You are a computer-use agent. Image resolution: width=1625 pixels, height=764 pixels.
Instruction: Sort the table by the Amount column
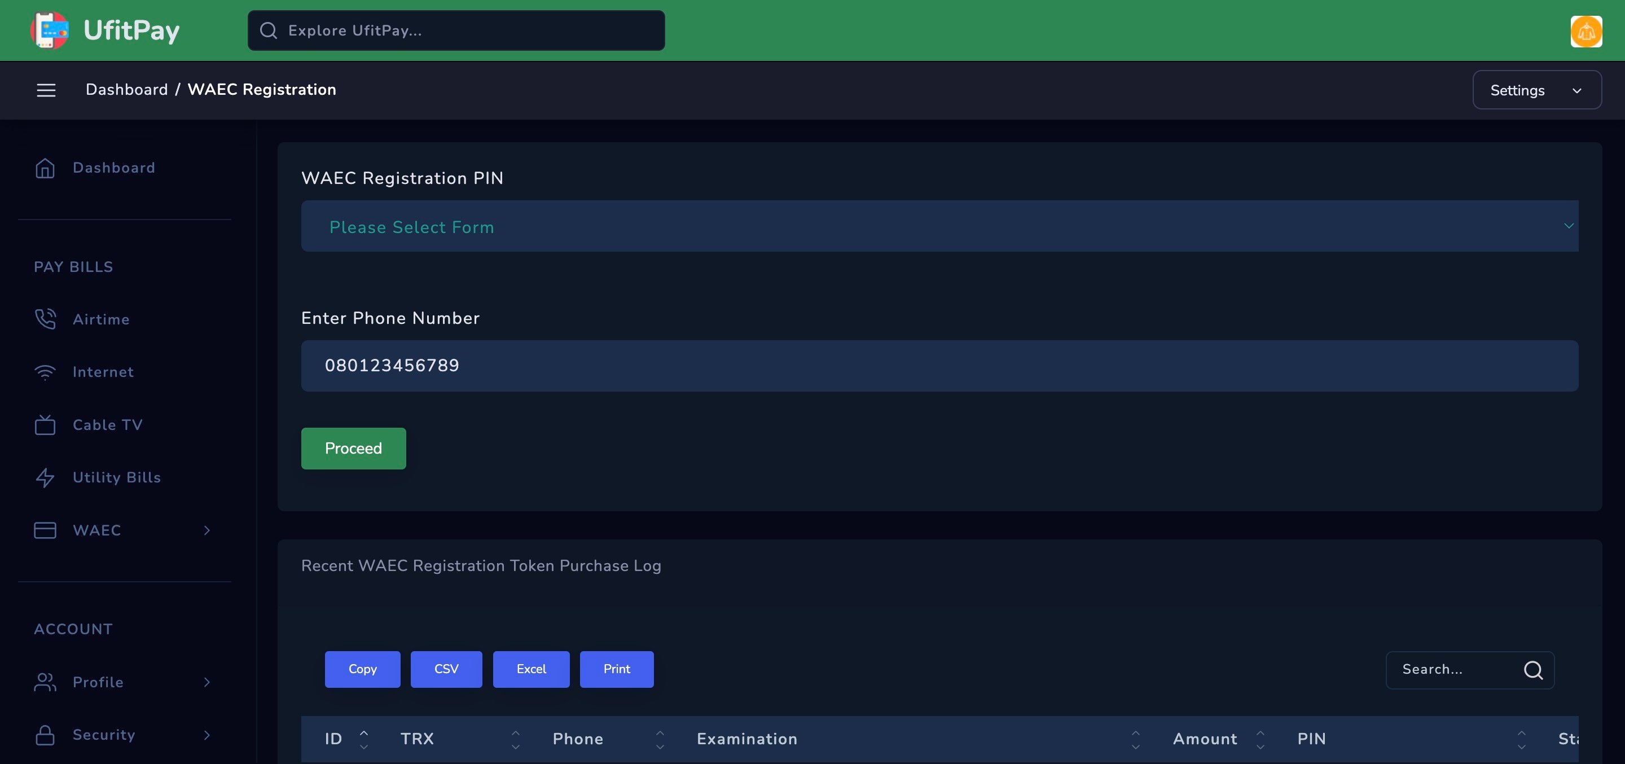(x=1205, y=739)
